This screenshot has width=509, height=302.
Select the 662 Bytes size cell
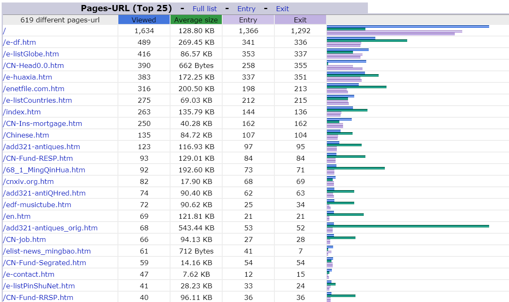point(196,65)
